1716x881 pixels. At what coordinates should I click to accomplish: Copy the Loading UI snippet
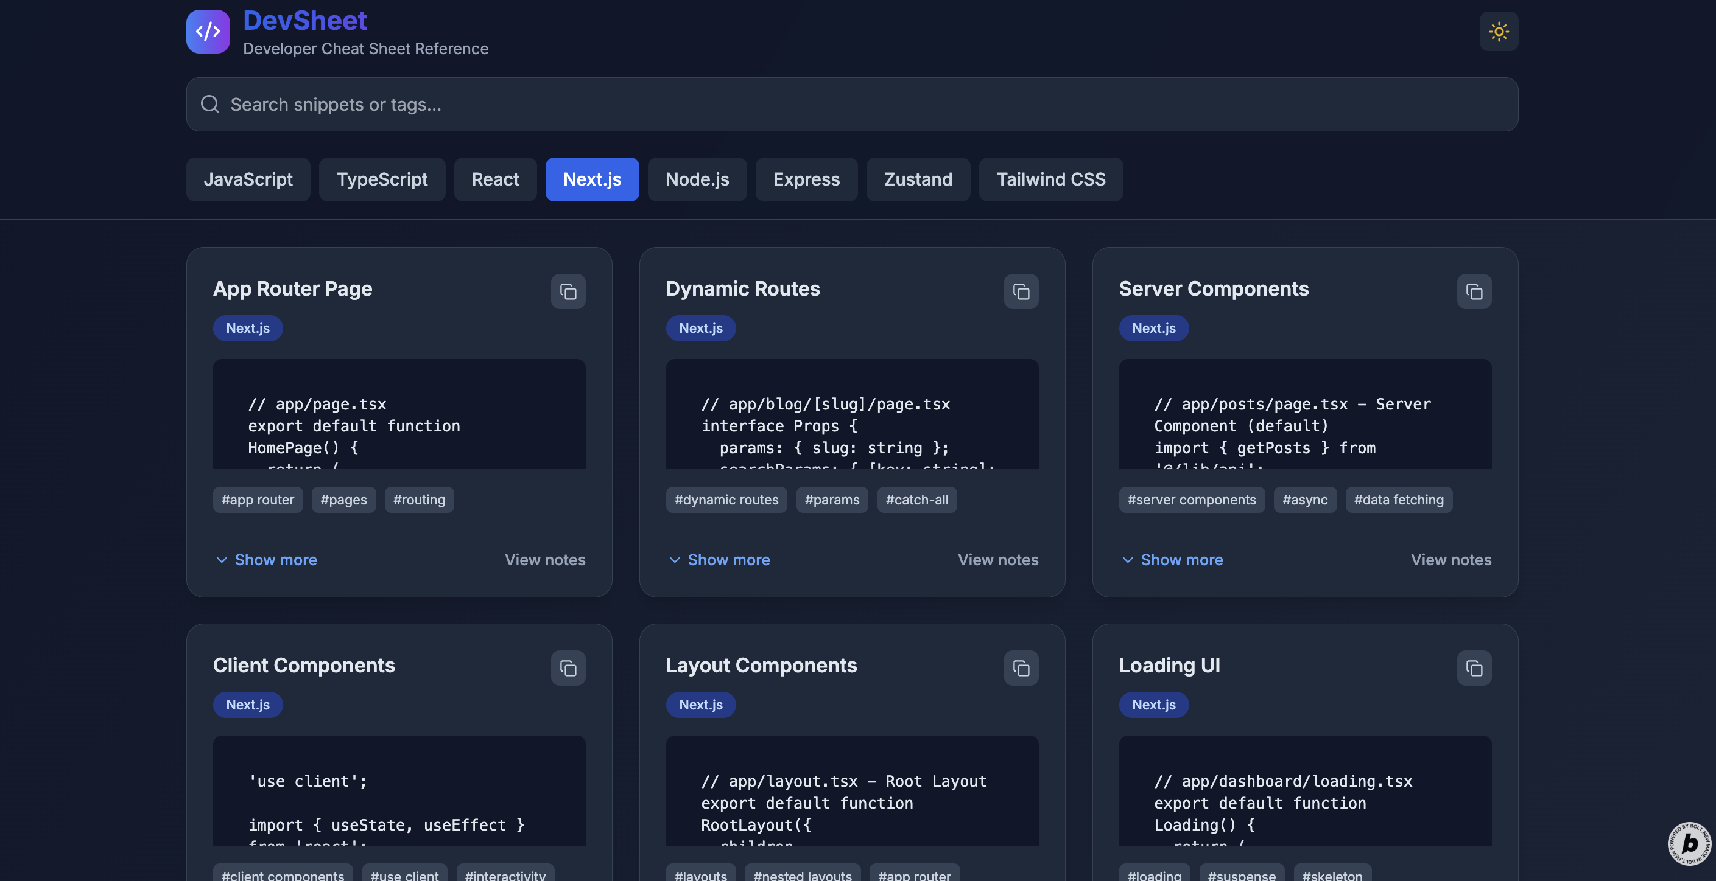pyautogui.click(x=1474, y=668)
